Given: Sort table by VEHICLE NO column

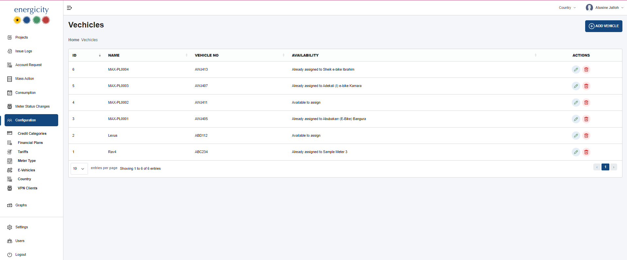Looking at the screenshot, I should coord(239,55).
